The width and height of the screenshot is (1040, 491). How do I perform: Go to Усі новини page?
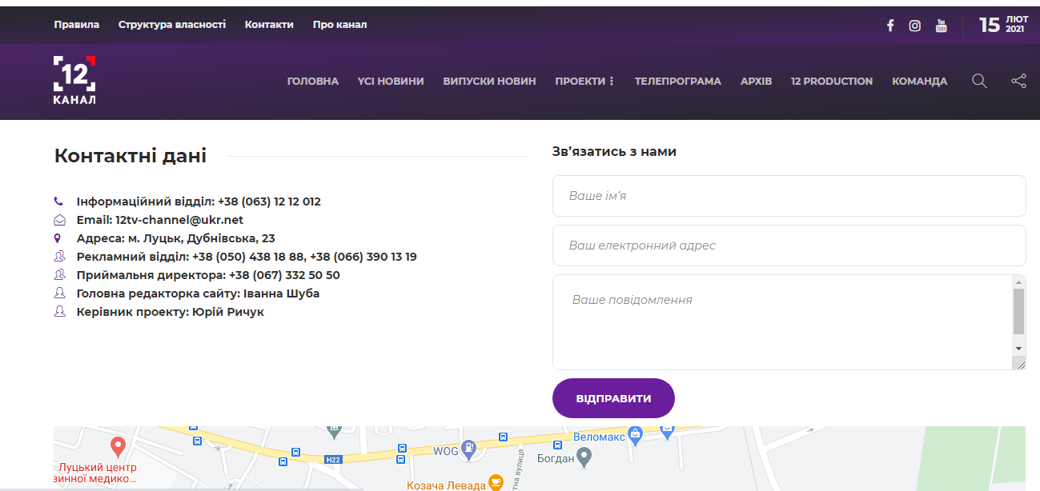point(391,81)
